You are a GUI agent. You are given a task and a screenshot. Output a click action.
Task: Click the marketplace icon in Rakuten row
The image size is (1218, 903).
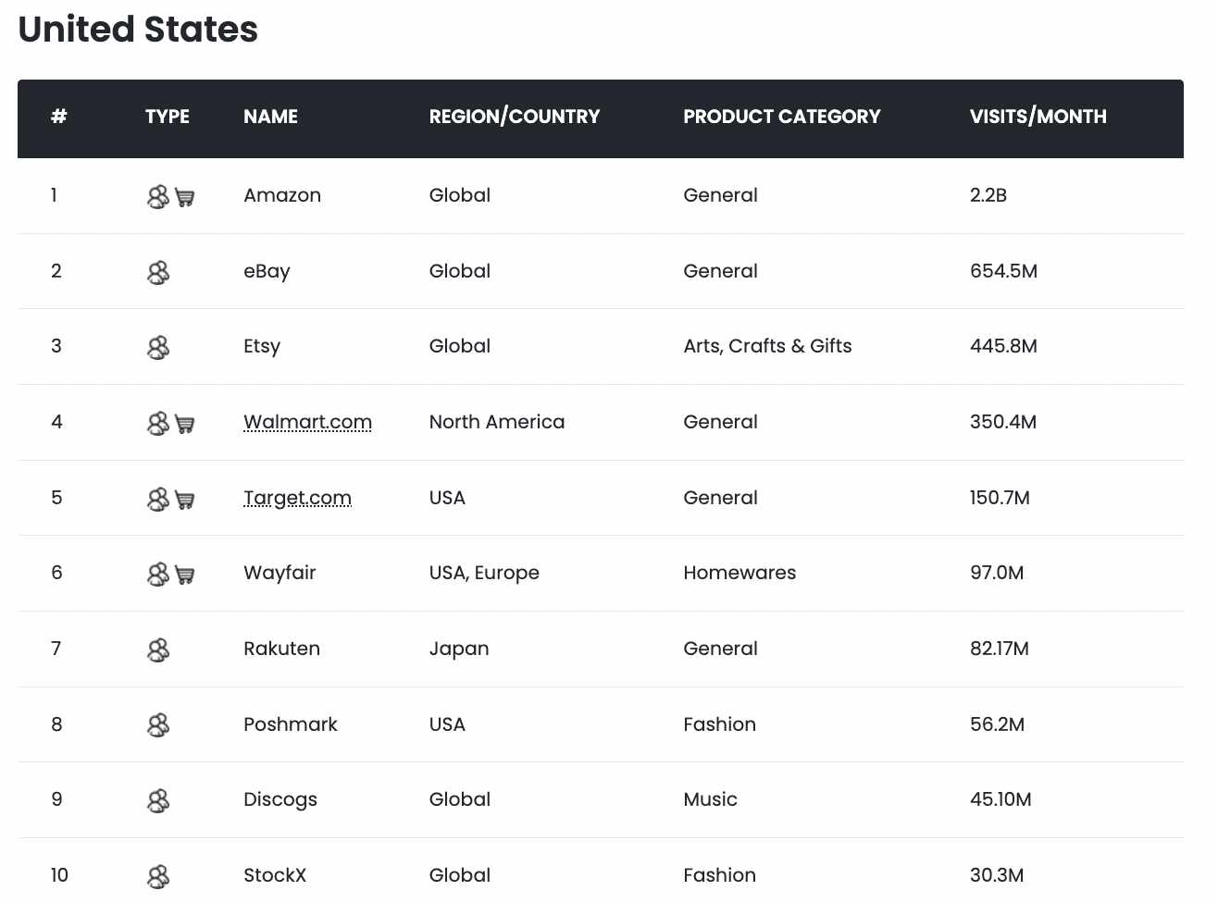[x=158, y=649]
